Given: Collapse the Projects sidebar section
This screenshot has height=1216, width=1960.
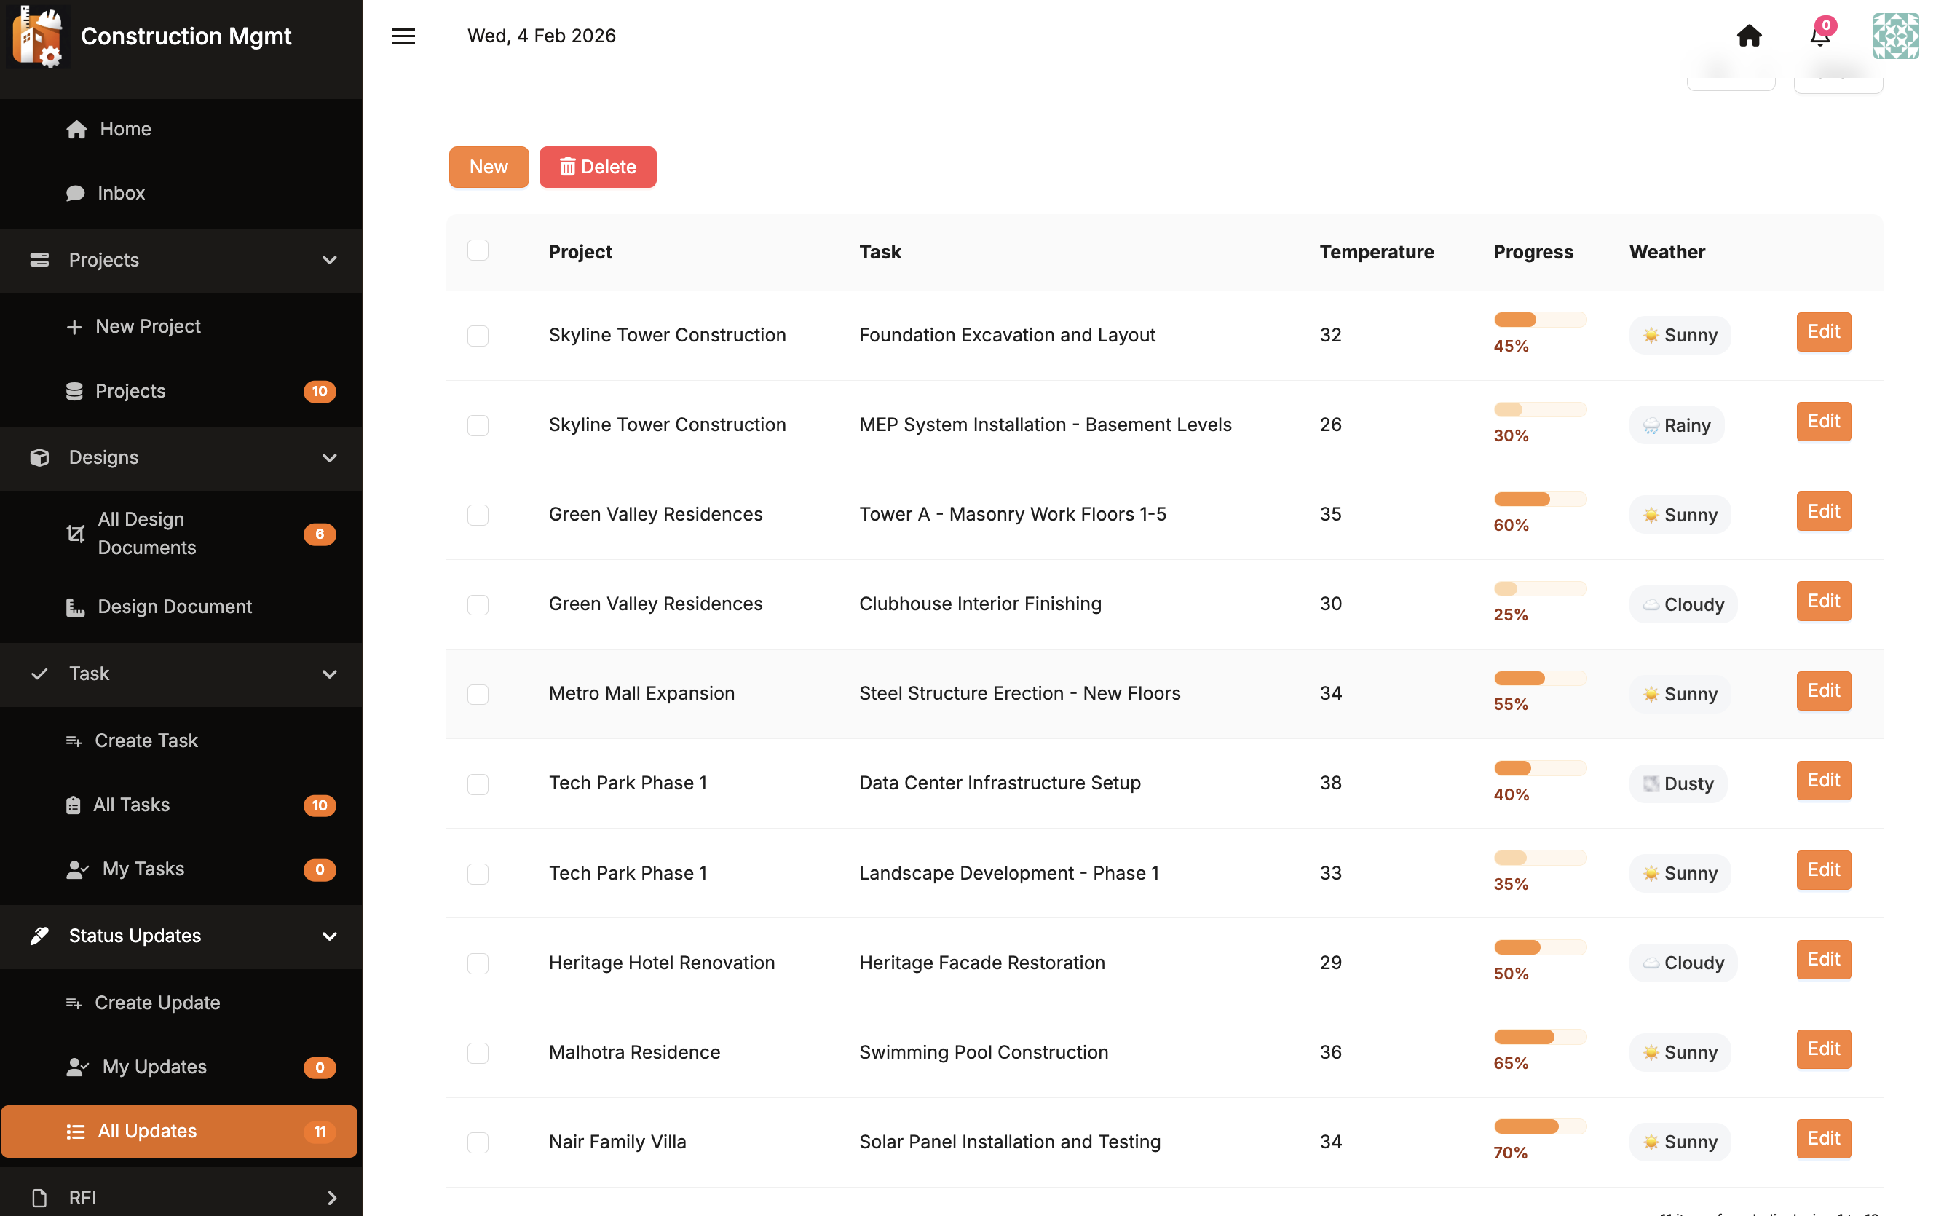Looking at the screenshot, I should point(329,261).
